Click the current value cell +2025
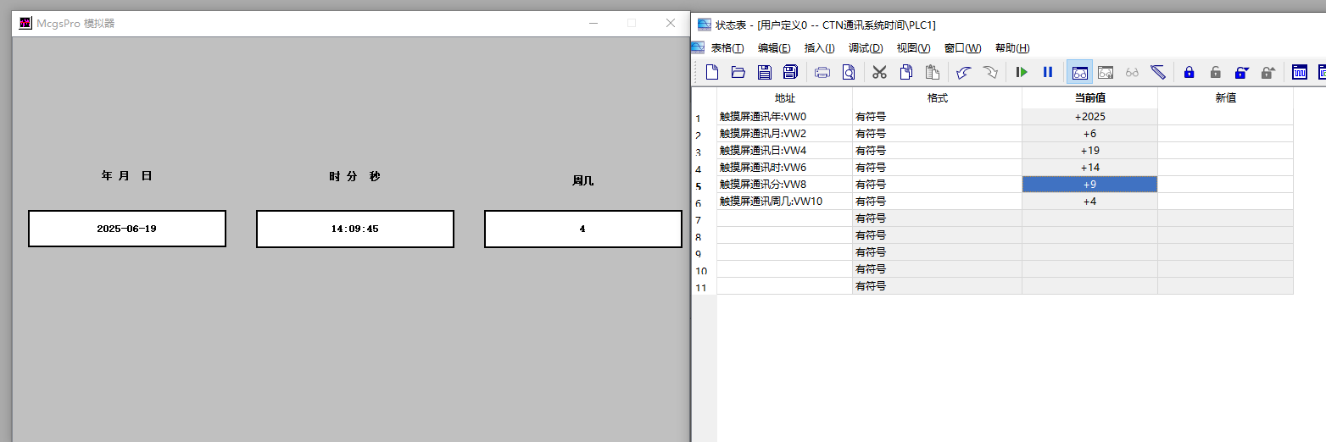The height and width of the screenshot is (442, 1326). pos(1089,117)
